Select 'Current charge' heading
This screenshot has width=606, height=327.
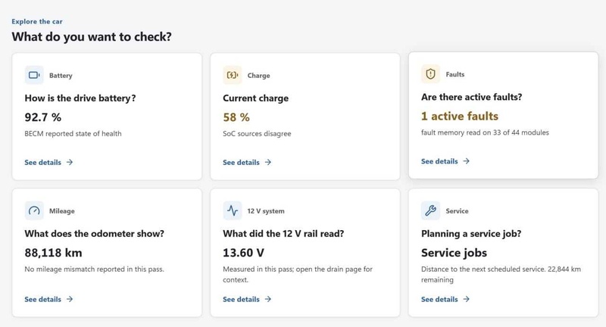[x=255, y=98]
